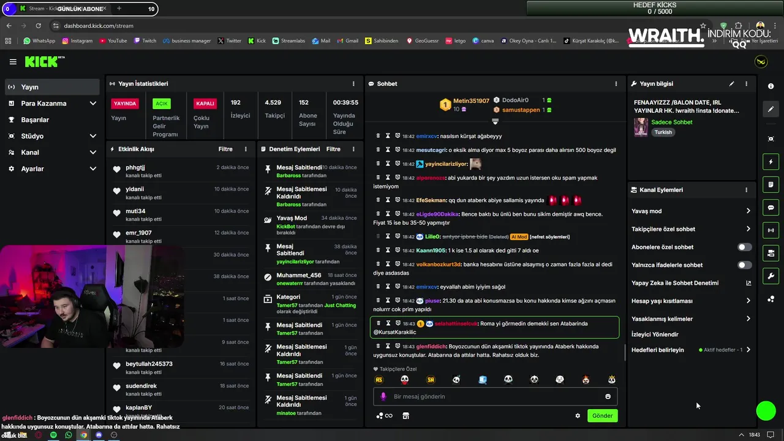Viewport: 784px width, 441px height.
Task: Open Sohbet panel three-dot menu
Action: (x=616, y=84)
